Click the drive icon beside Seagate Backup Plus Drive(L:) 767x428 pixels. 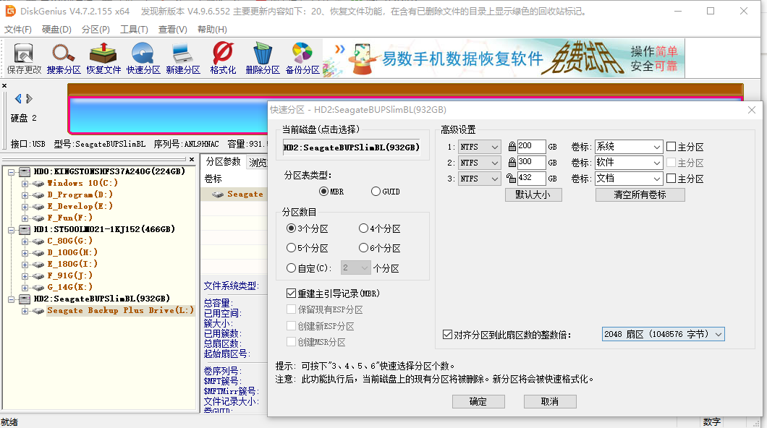(x=38, y=311)
